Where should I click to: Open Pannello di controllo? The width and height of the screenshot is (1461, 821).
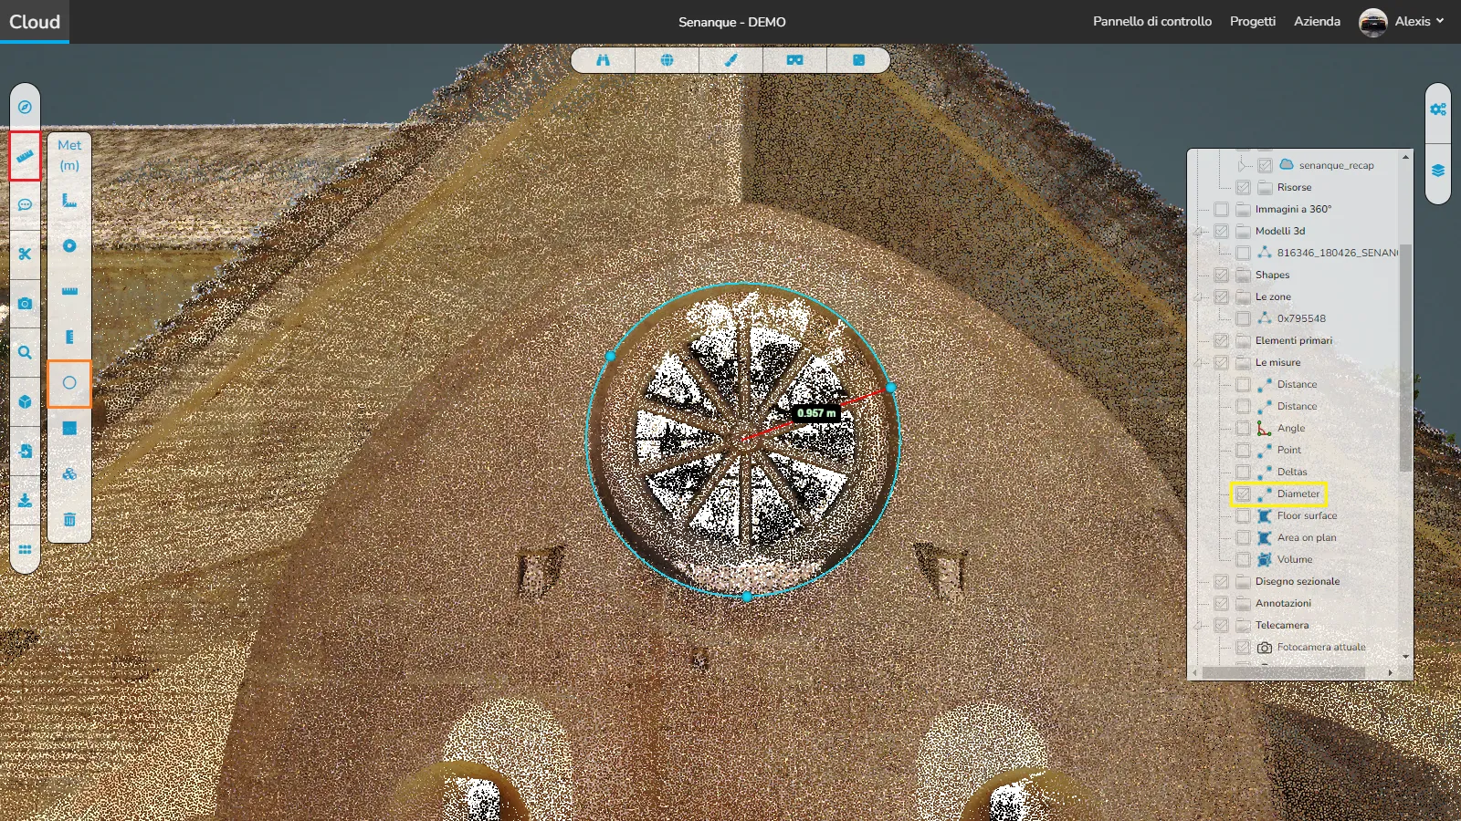coord(1152,21)
